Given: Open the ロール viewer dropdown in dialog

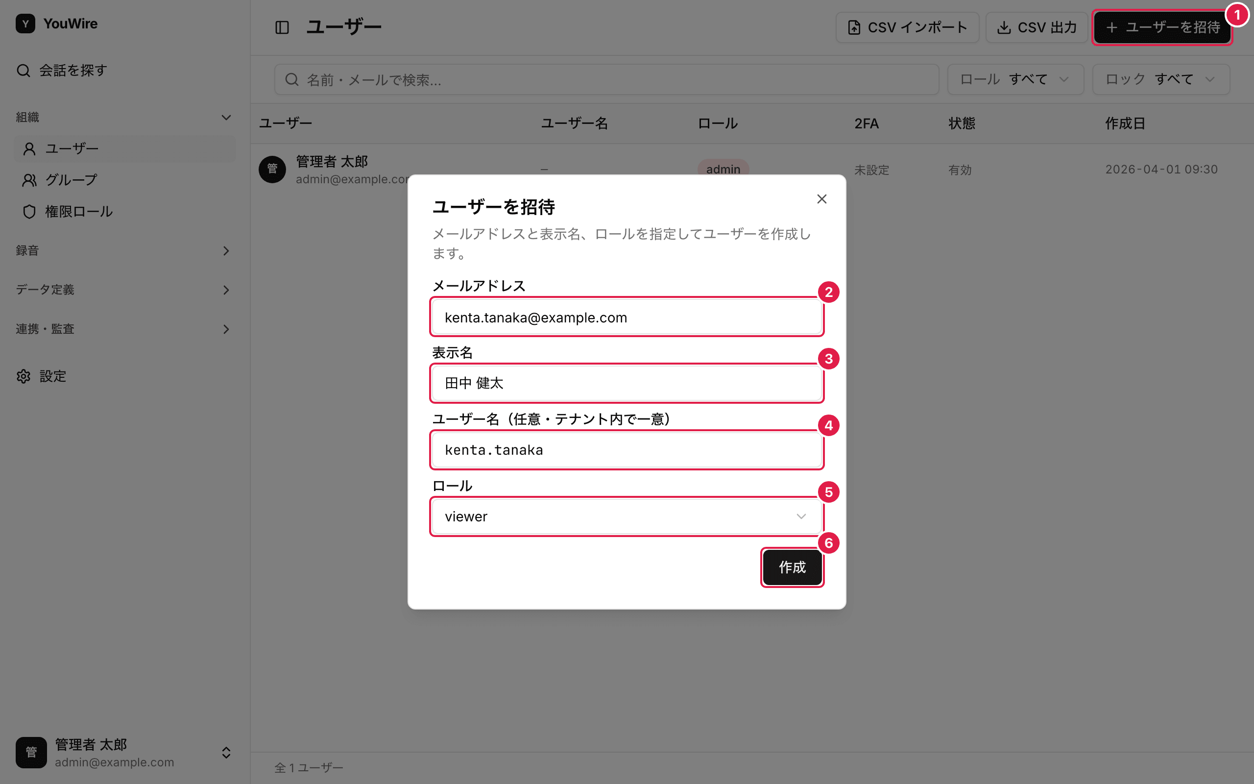Looking at the screenshot, I should 627,516.
